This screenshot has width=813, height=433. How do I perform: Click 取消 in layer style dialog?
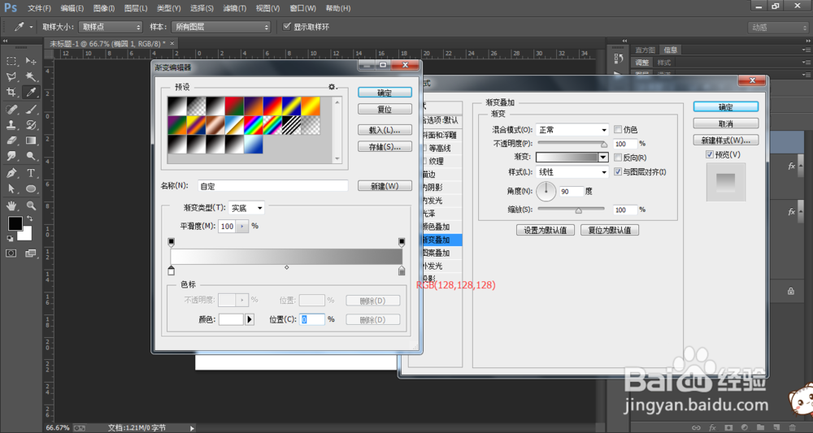(x=725, y=123)
